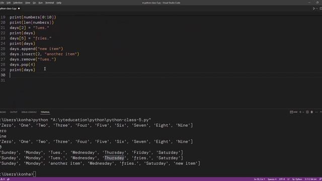Click line 21 days[2] = "Tues." code
Screen dimensions: 322x181
29,28
